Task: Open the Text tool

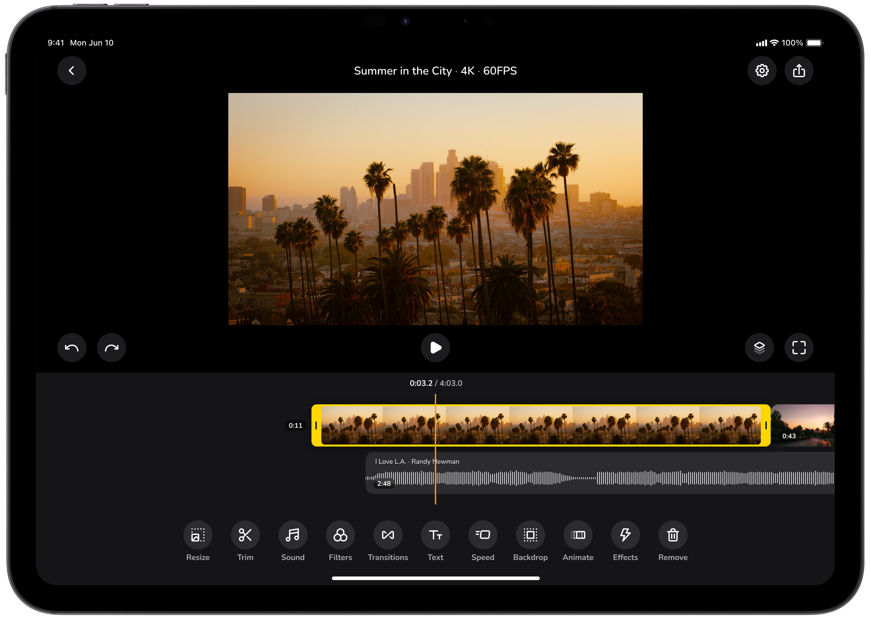Action: 435,535
